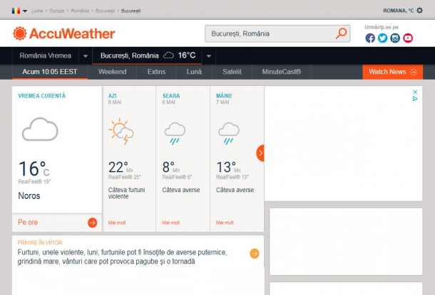Click the location search input field

(269, 33)
